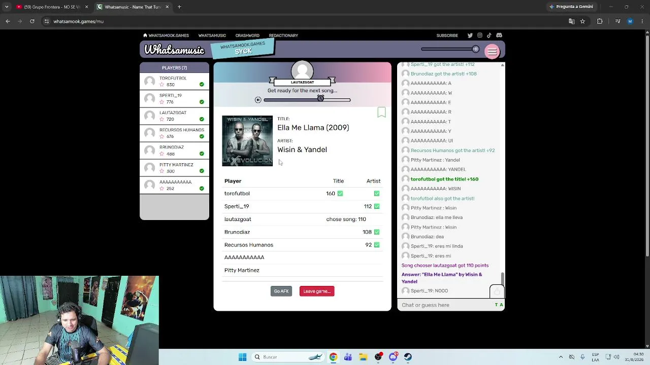Viewport: 650px width, 365px height.
Task: Click SPERTI_19's avatar in players list
Action: coord(149,98)
